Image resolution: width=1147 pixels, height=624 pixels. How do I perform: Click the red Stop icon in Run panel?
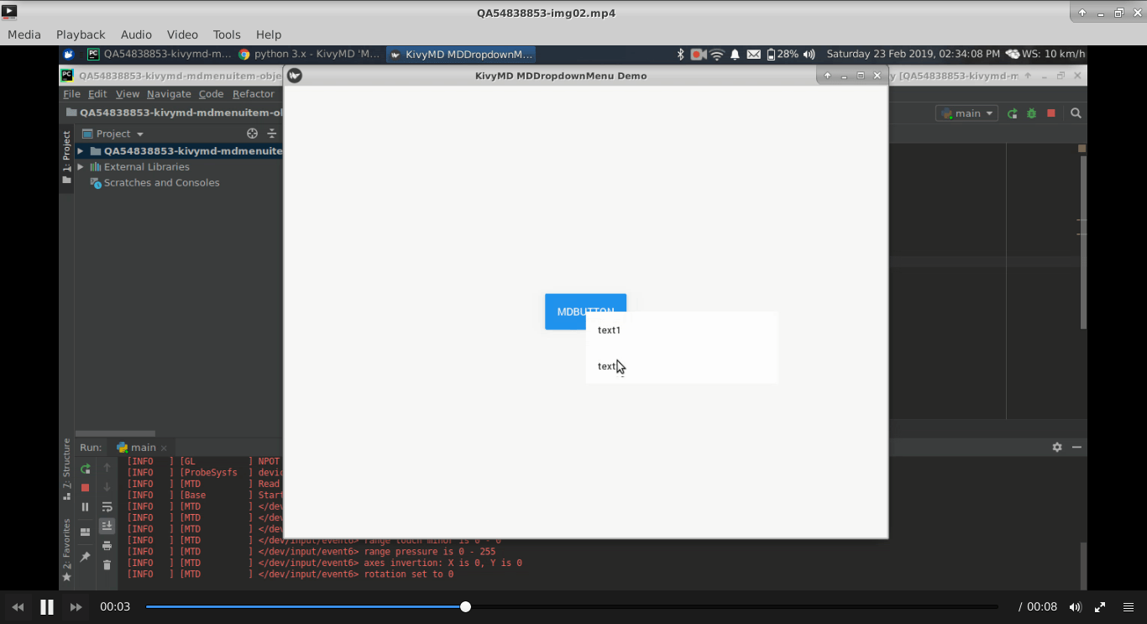coord(85,487)
